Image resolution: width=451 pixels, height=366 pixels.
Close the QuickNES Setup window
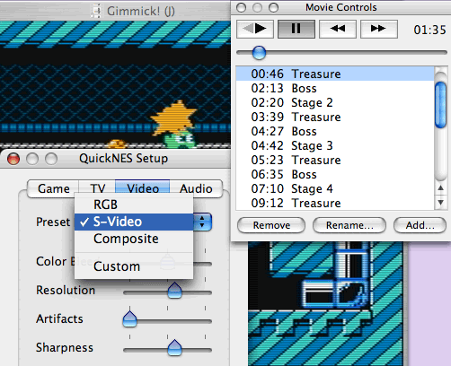point(13,159)
